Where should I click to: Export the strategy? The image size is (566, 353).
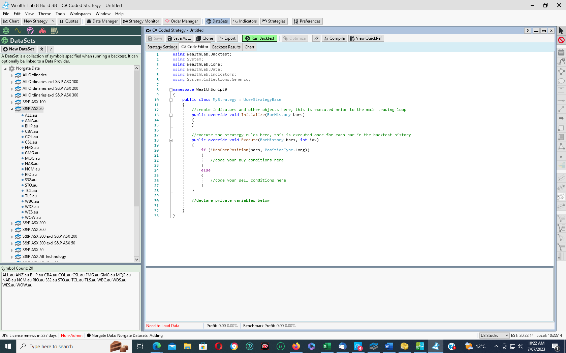point(227,38)
